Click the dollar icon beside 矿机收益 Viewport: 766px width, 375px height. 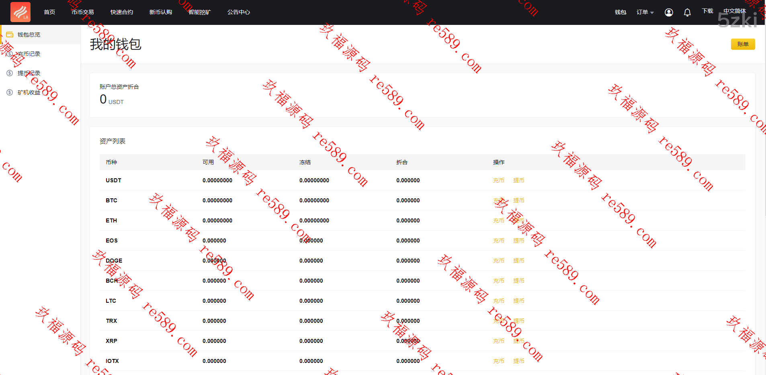tap(10, 92)
